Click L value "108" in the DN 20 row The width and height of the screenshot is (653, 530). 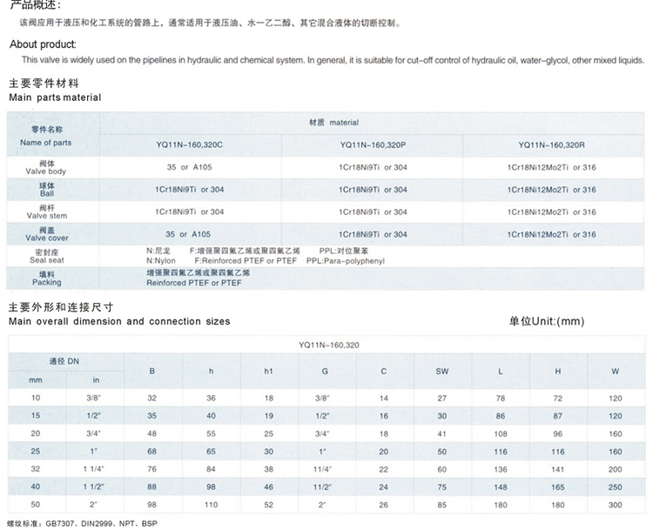(x=501, y=433)
